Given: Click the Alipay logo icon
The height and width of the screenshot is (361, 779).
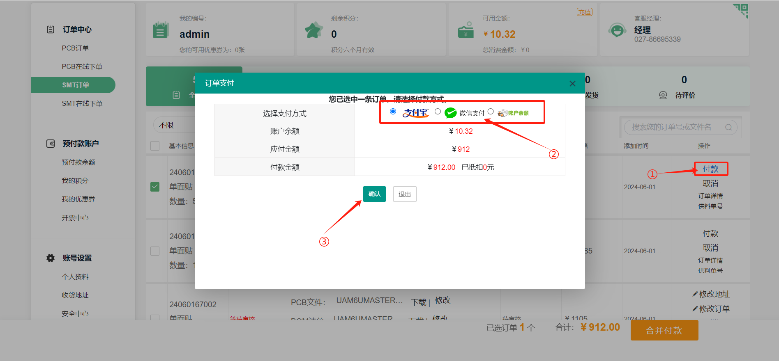Looking at the screenshot, I should pos(415,113).
